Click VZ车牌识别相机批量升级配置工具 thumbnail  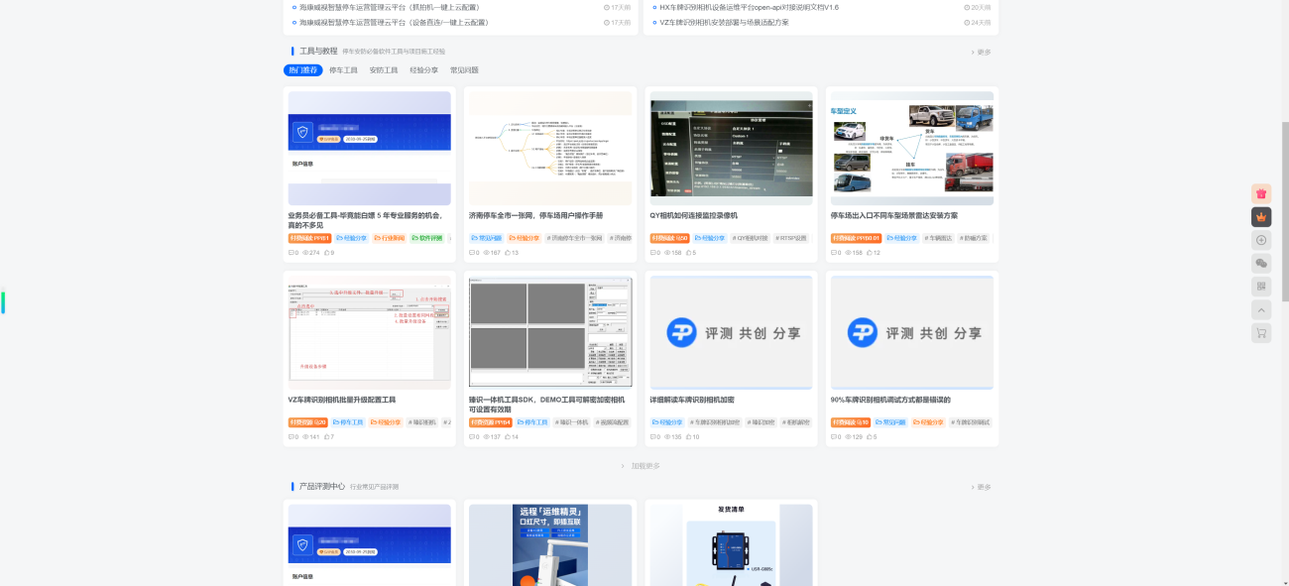369,331
